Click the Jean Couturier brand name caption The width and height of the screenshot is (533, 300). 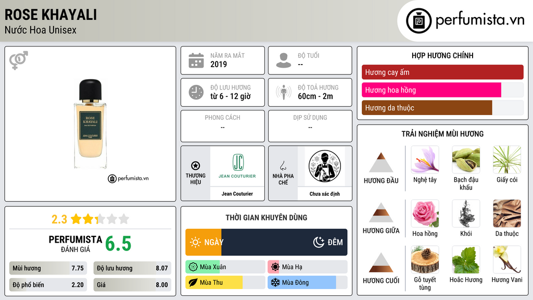pos(237,194)
